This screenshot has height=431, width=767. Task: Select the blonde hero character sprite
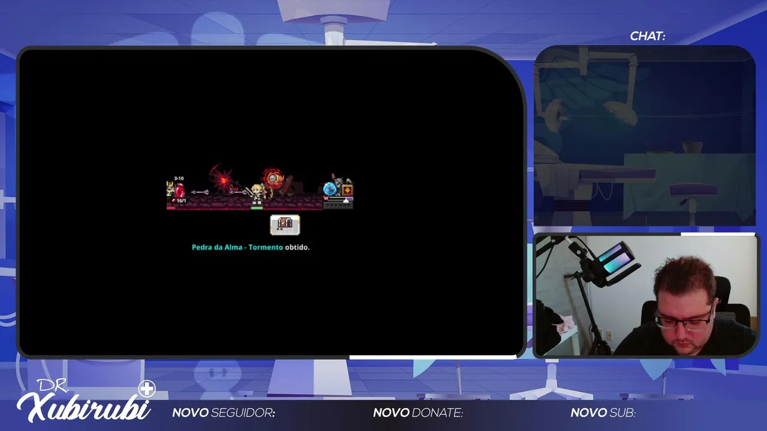(257, 194)
